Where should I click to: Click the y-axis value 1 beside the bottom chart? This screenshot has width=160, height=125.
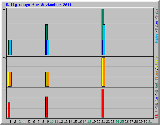pos(5,89)
